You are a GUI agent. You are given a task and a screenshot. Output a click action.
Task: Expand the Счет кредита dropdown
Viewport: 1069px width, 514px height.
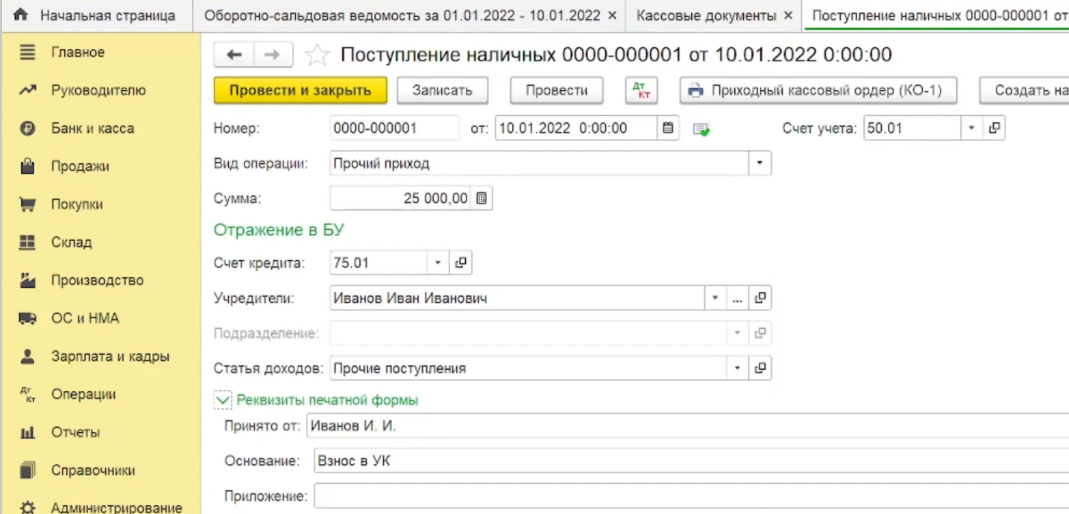coord(438,263)
